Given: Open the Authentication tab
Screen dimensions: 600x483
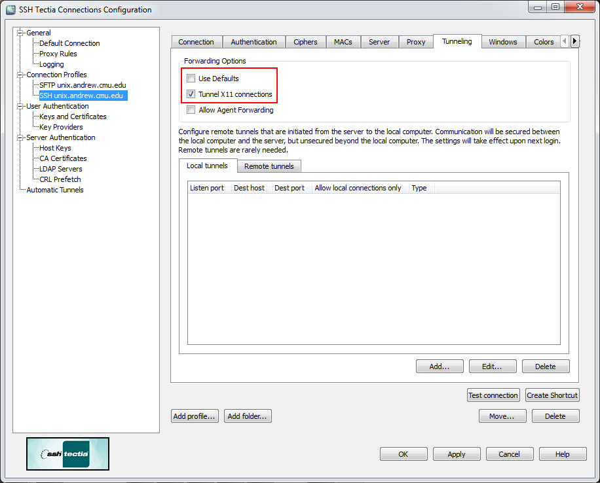Looking at the screenshot, I should pos(253,42).
